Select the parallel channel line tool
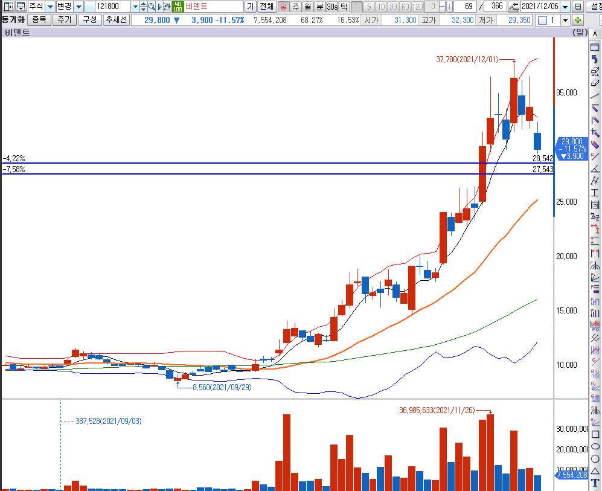602x491 pixels. click(595, 181)
